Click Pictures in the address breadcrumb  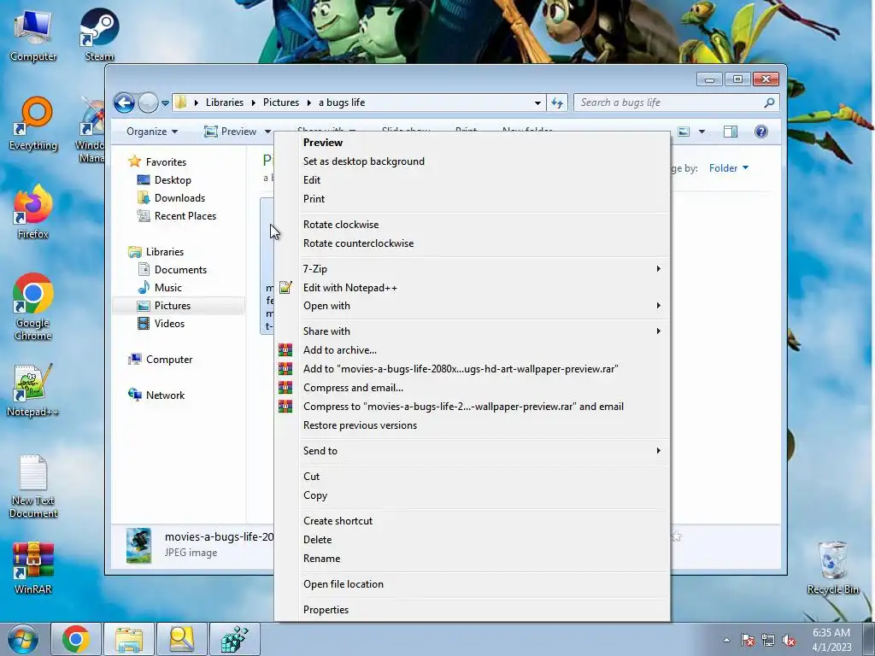(280, 102)
